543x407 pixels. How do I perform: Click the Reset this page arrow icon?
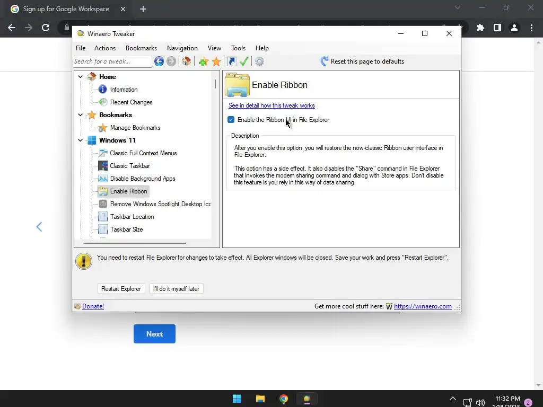(x=324, y=61)
